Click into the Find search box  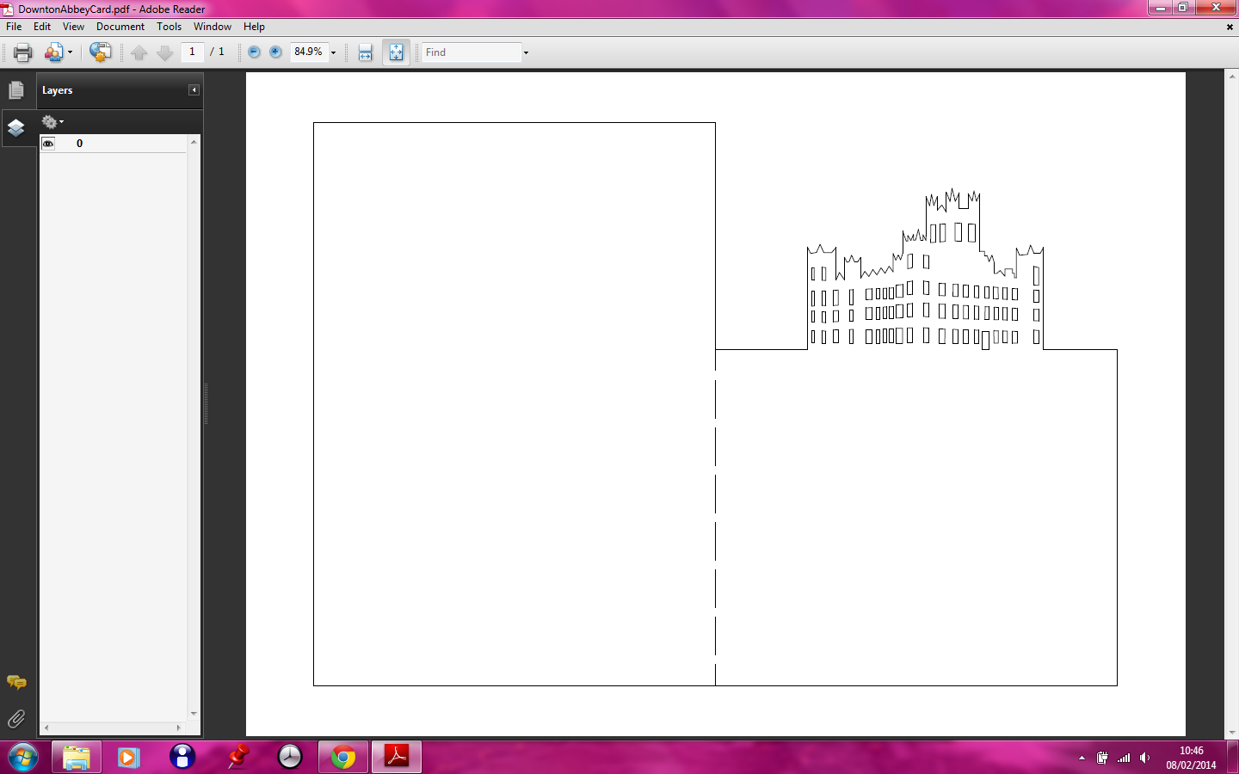click(472, 52)
